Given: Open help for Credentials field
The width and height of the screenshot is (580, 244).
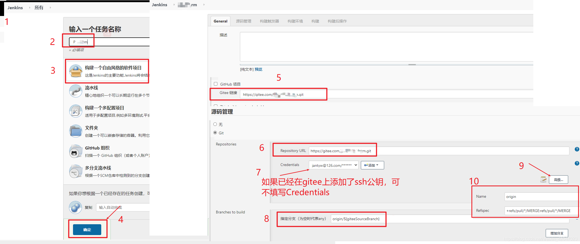Looking at the screenshot, I should 577,163.
